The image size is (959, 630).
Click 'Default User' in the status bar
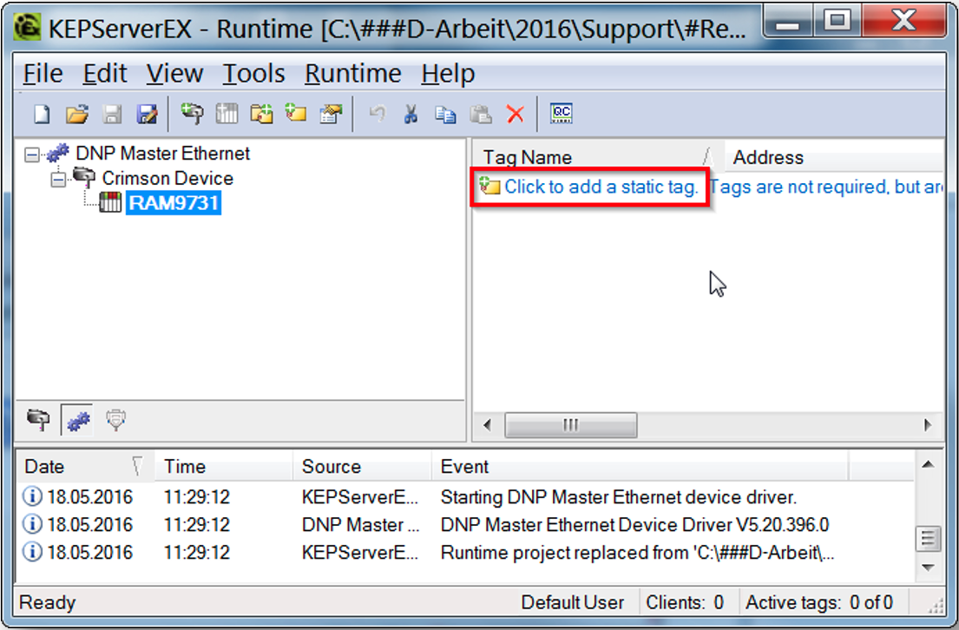point(573,602)
